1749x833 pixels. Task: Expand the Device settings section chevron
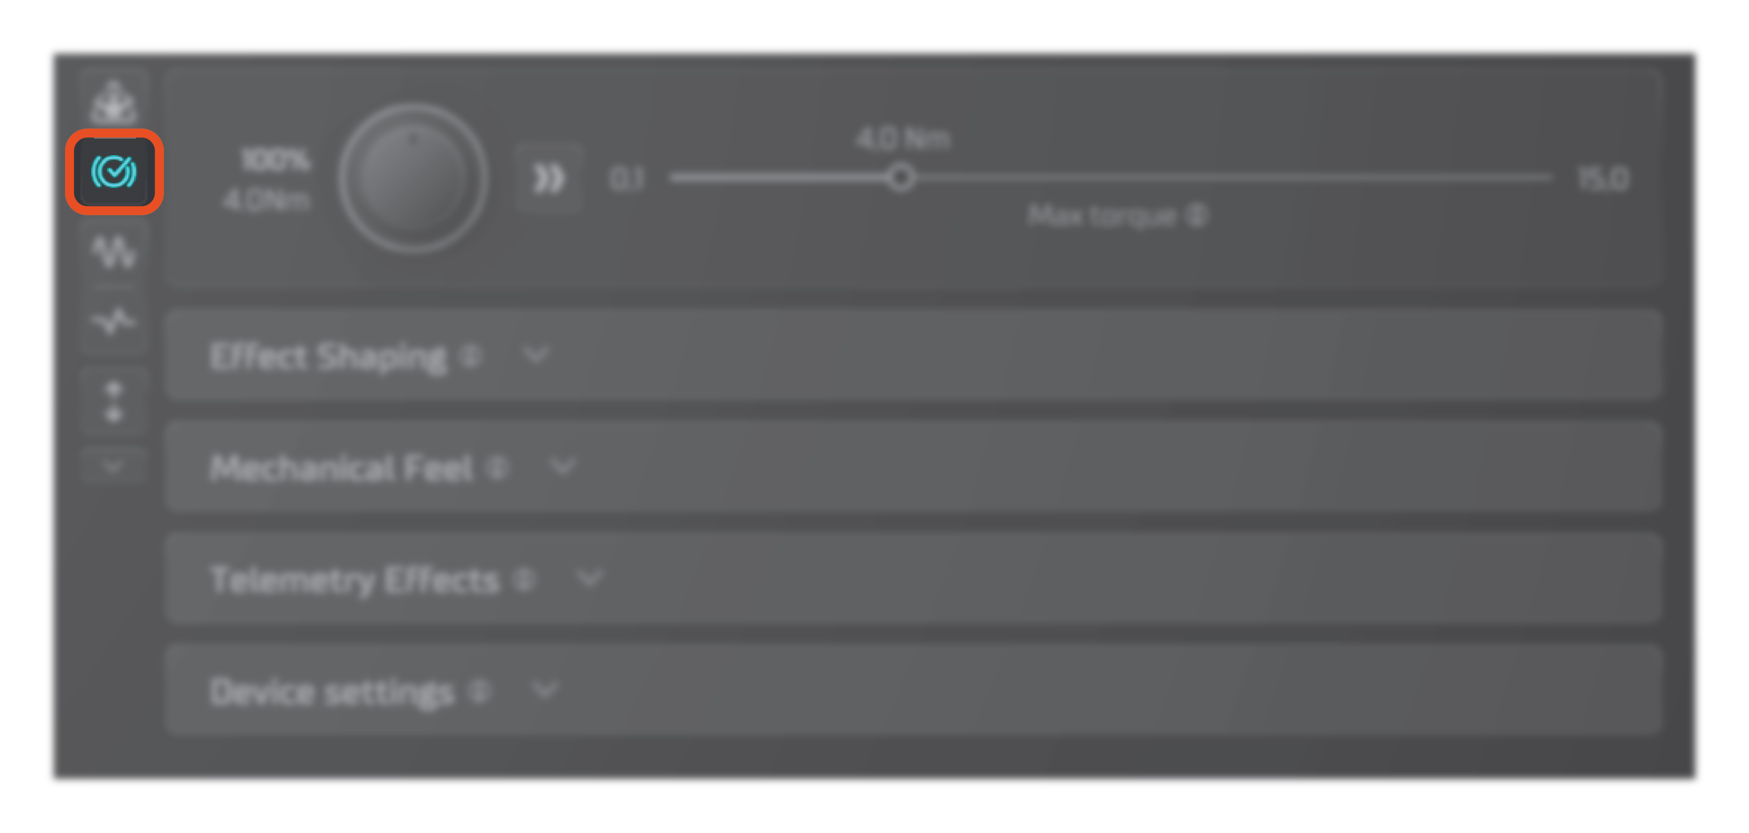point(545,690)
